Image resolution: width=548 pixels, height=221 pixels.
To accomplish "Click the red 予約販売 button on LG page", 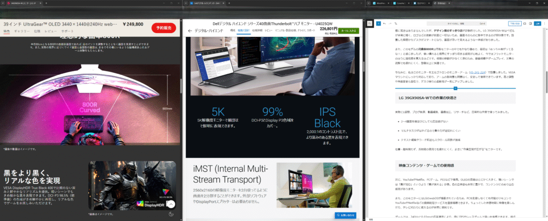I will tap(164, 28).
